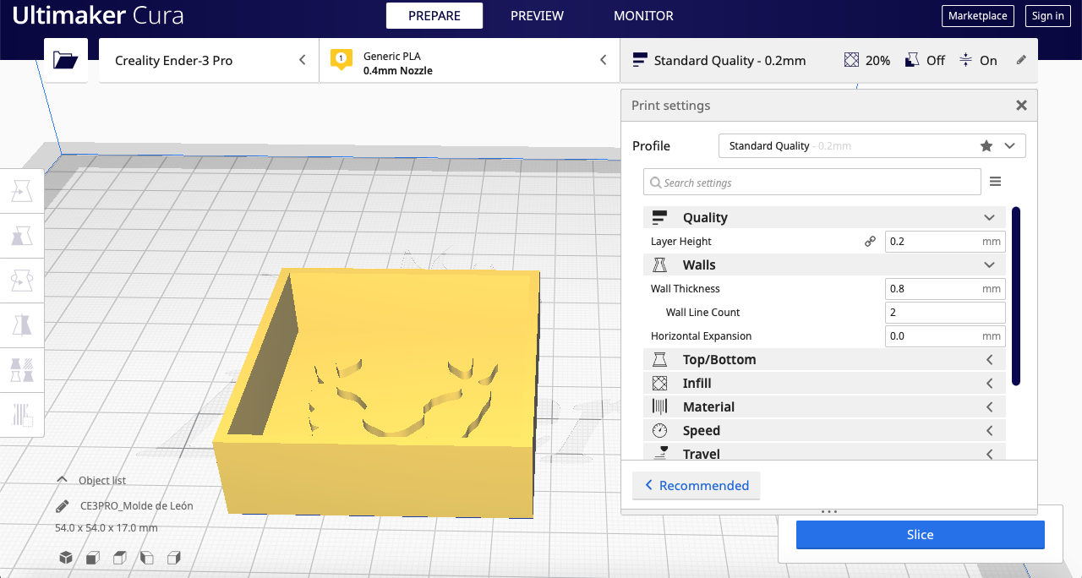Collapse the Walls settings section
Screen dimensions: 1082x578
point(990,264)
